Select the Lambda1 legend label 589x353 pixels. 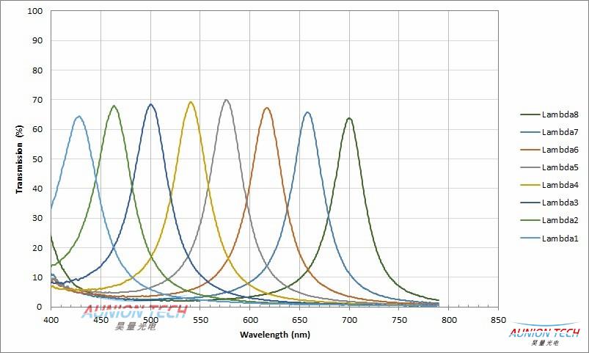pos(560,238)
